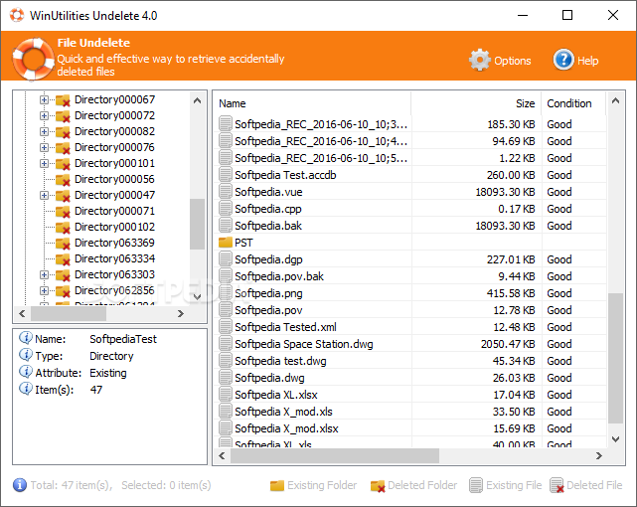637x507 pixels.
Task: Click the file icon of Softpedia.dwg
Action: [225, 378]
